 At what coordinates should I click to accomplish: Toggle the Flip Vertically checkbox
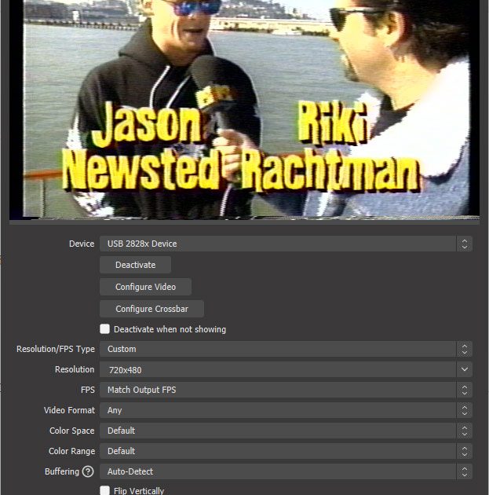coord(105,491)
